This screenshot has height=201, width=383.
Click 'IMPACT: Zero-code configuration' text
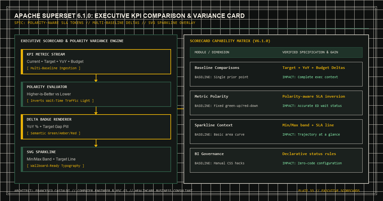coord(312,163)
